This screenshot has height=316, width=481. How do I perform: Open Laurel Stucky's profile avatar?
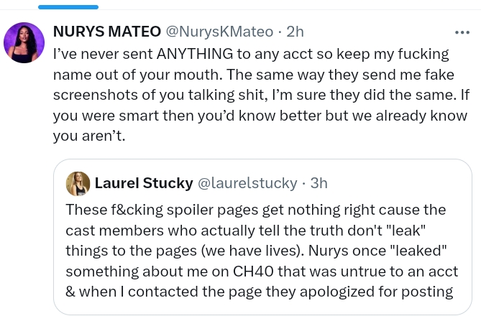tap(78, 184)
